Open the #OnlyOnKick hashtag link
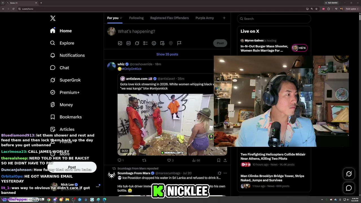Screen dimensions: 361x203 tap(132, 69)
